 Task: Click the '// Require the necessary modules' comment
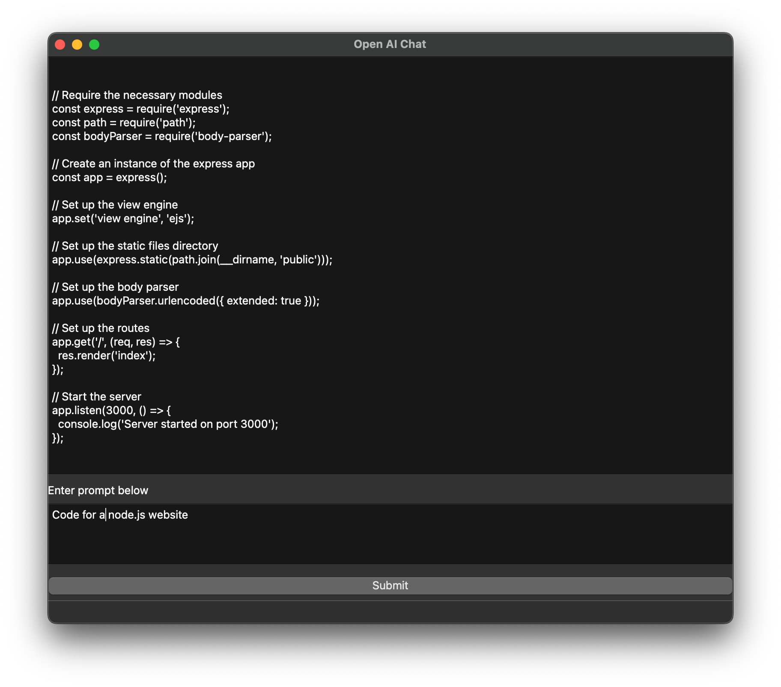tap(137, 95)
